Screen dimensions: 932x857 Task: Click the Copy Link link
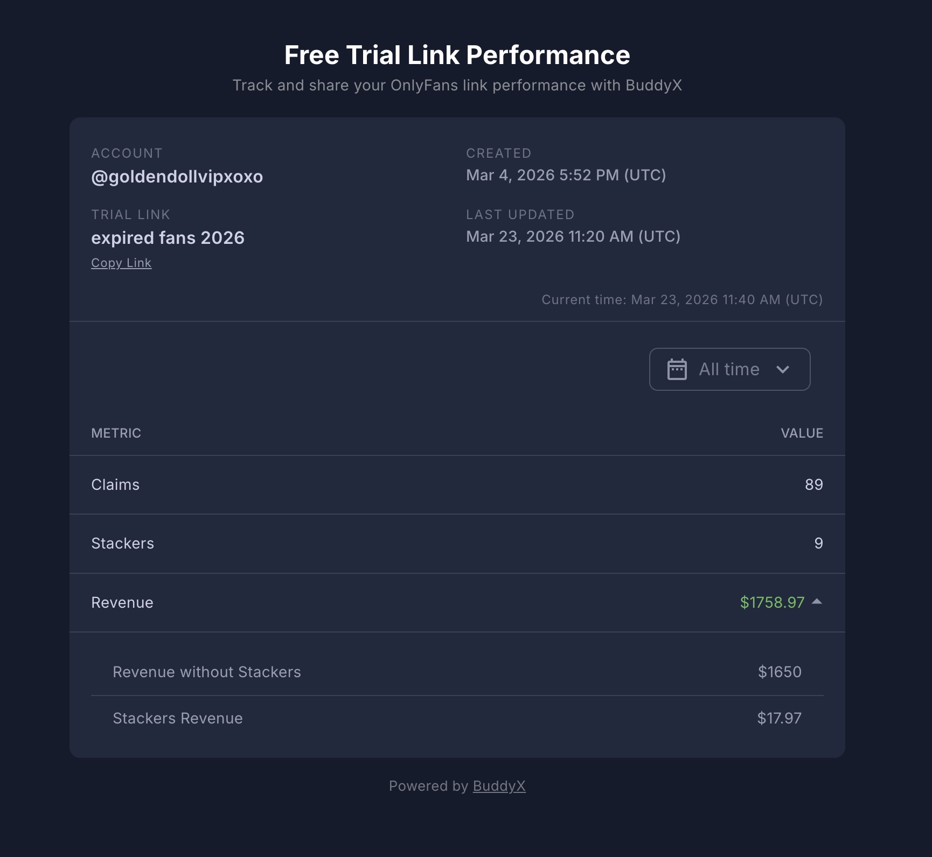tap(121, 263)
